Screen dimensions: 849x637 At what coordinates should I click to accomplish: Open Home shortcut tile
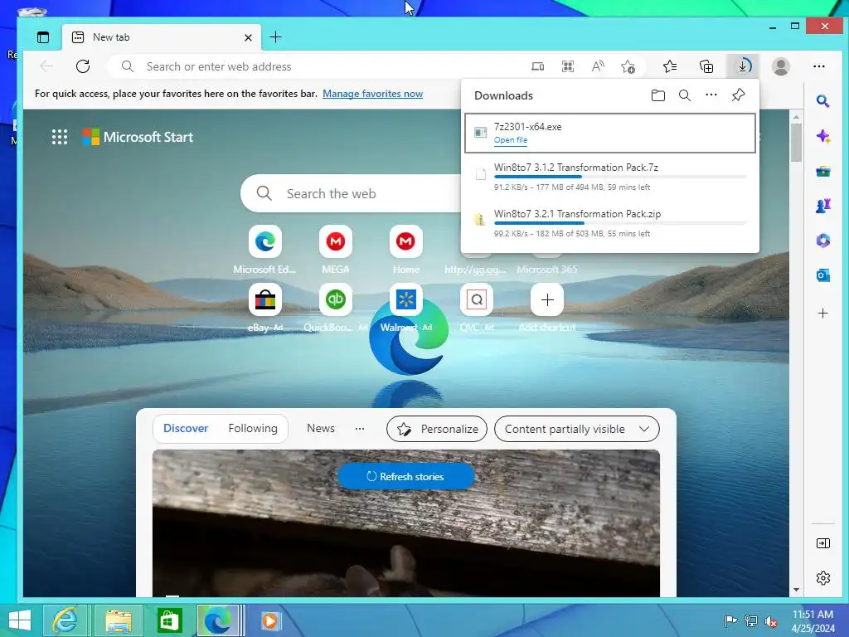405,241
